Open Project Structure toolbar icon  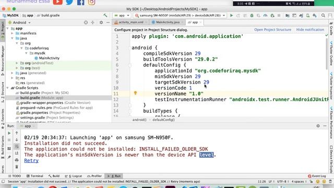tap(288, 15)
